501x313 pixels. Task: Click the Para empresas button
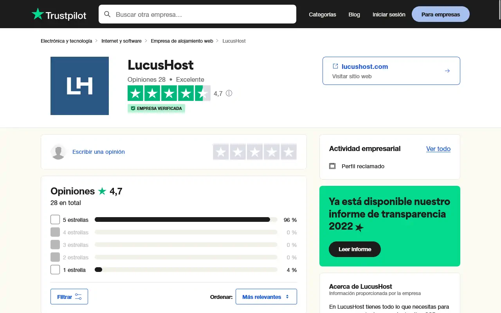pos(441,14)
